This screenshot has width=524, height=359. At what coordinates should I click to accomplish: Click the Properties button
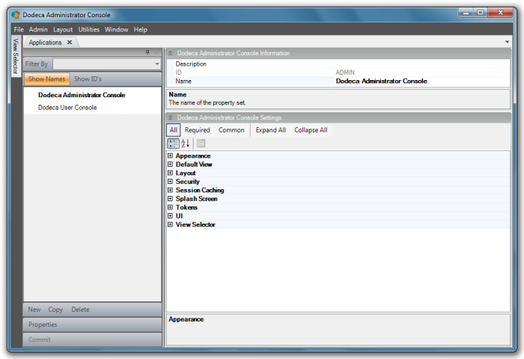click(93, 325)
